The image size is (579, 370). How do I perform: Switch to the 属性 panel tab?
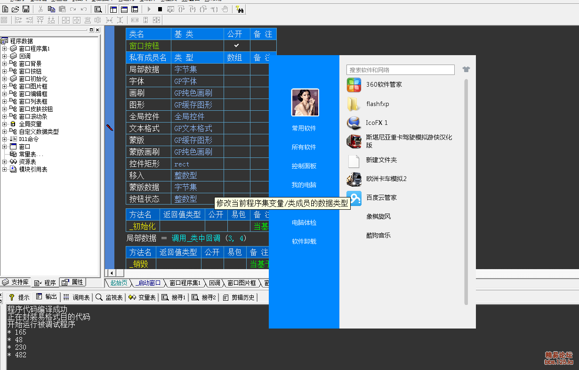click(72, 282)
